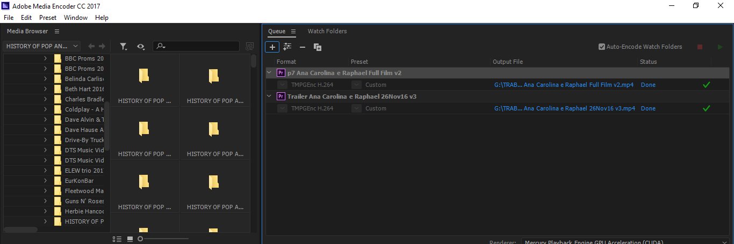This screenshot has width=734, height=244.
Task: Open output file path for 26Nov16 v3.mp4
Action: [x=565, y=108]
